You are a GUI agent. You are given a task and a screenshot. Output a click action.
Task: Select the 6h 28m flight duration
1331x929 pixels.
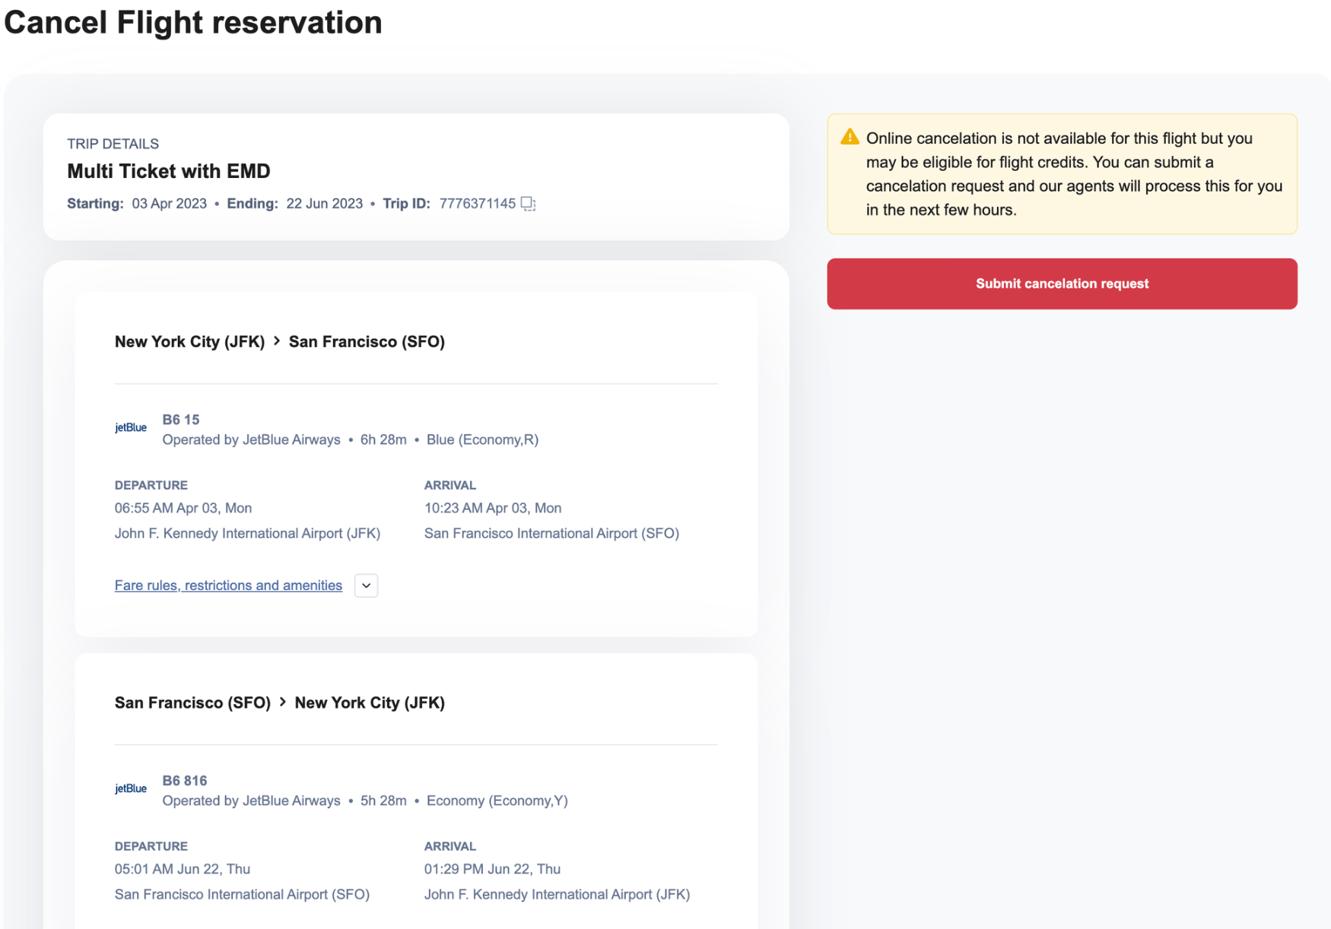click(383, 439)
